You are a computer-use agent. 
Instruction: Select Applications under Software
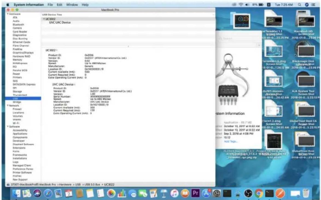coord(20,134)
